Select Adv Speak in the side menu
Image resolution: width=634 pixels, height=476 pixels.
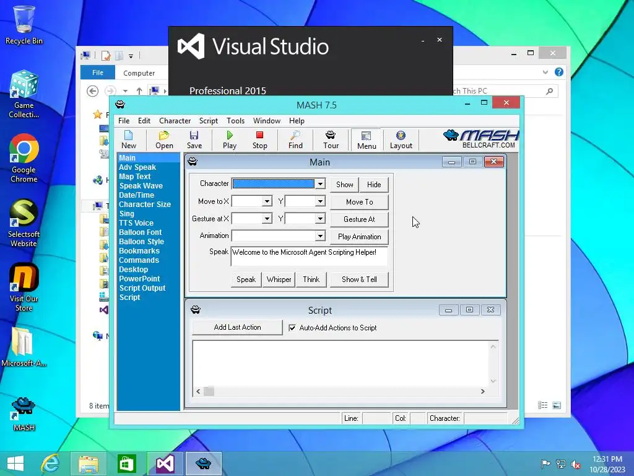[x=137, y=167]
